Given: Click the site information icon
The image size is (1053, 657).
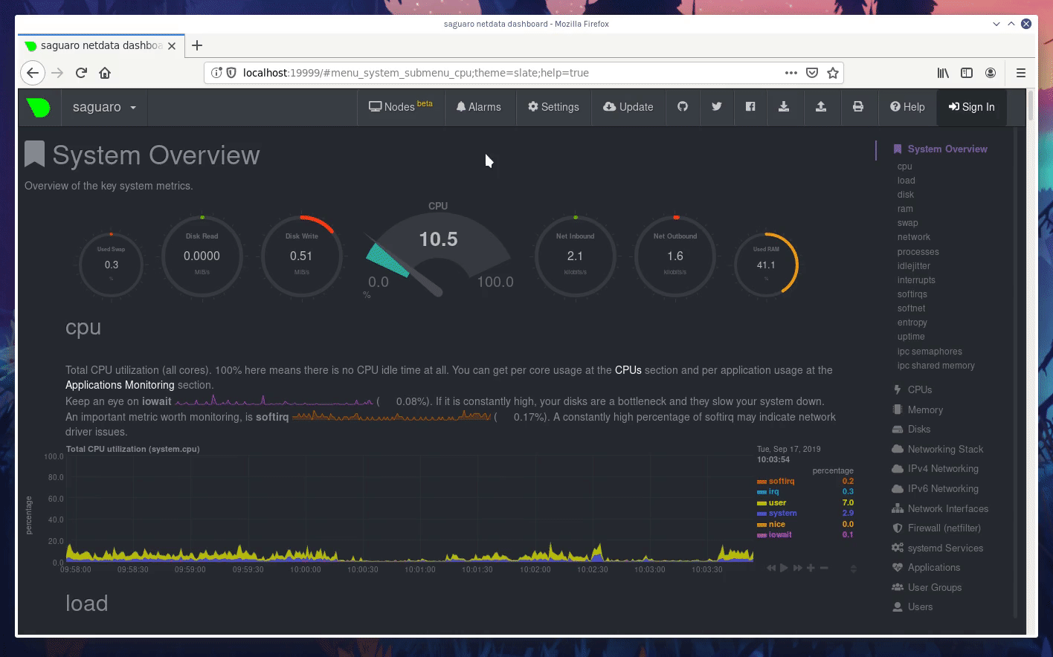Looking at the screenshot, I should [x=216, y=73].
